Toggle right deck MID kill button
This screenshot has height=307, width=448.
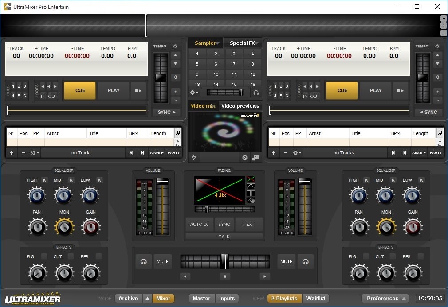click(393, 180)
